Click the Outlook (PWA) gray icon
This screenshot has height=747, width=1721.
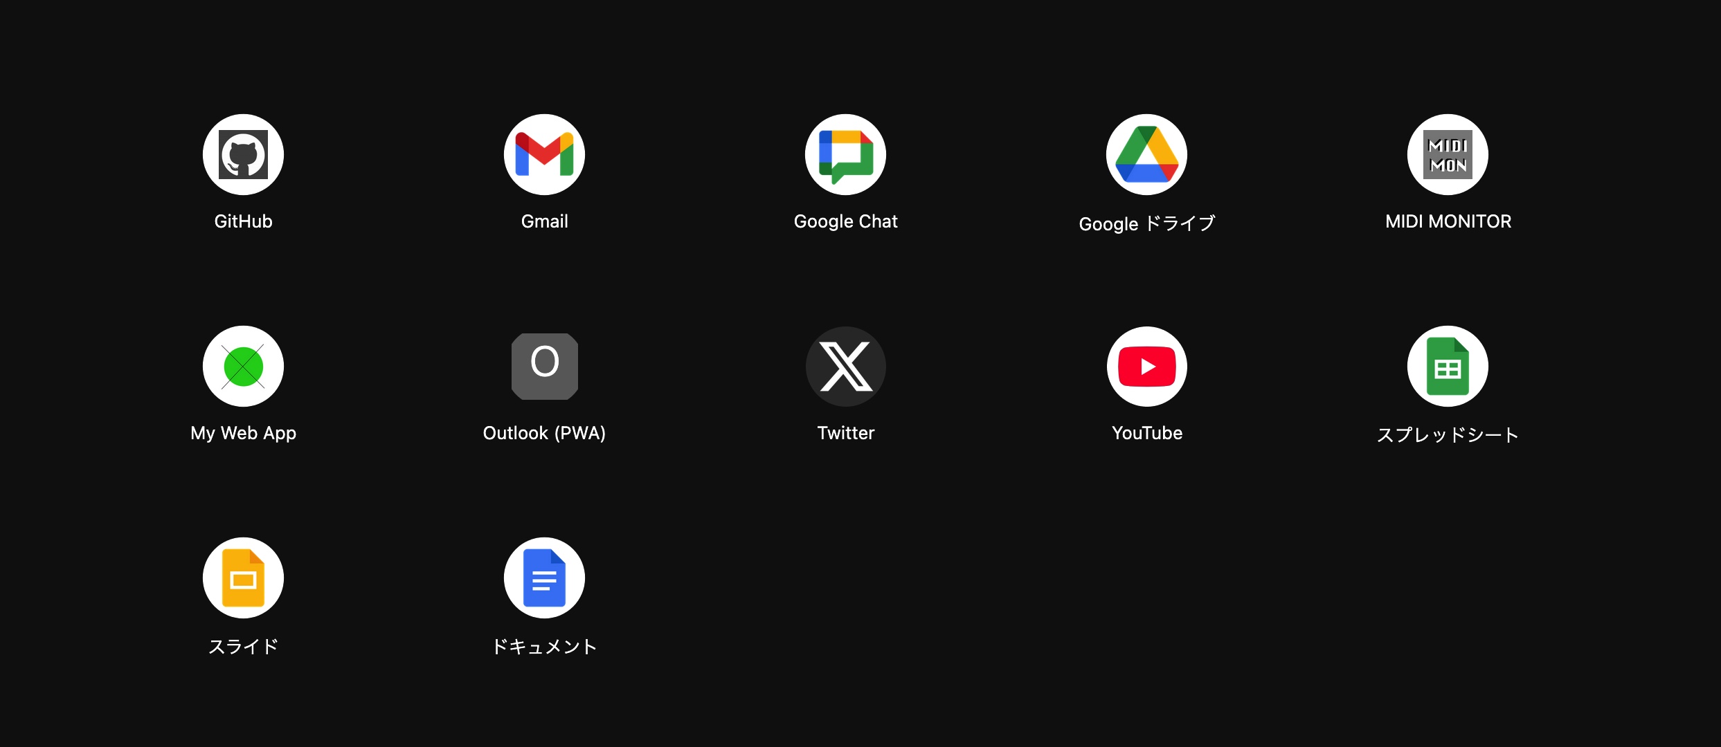coord(544,366)
